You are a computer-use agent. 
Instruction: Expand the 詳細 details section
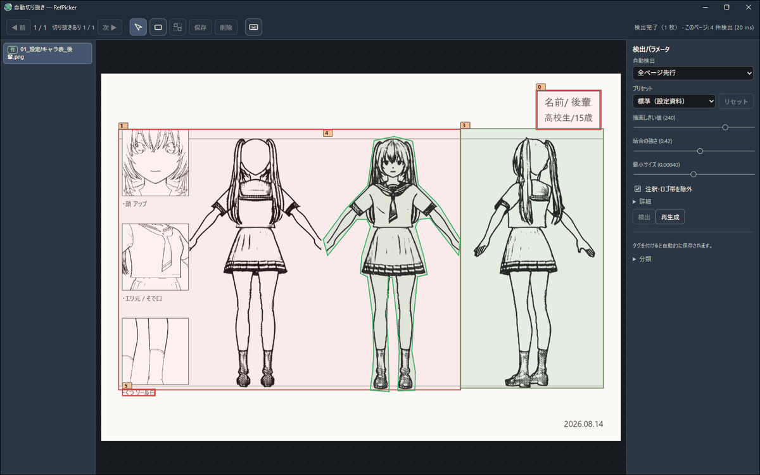point(642,201)
